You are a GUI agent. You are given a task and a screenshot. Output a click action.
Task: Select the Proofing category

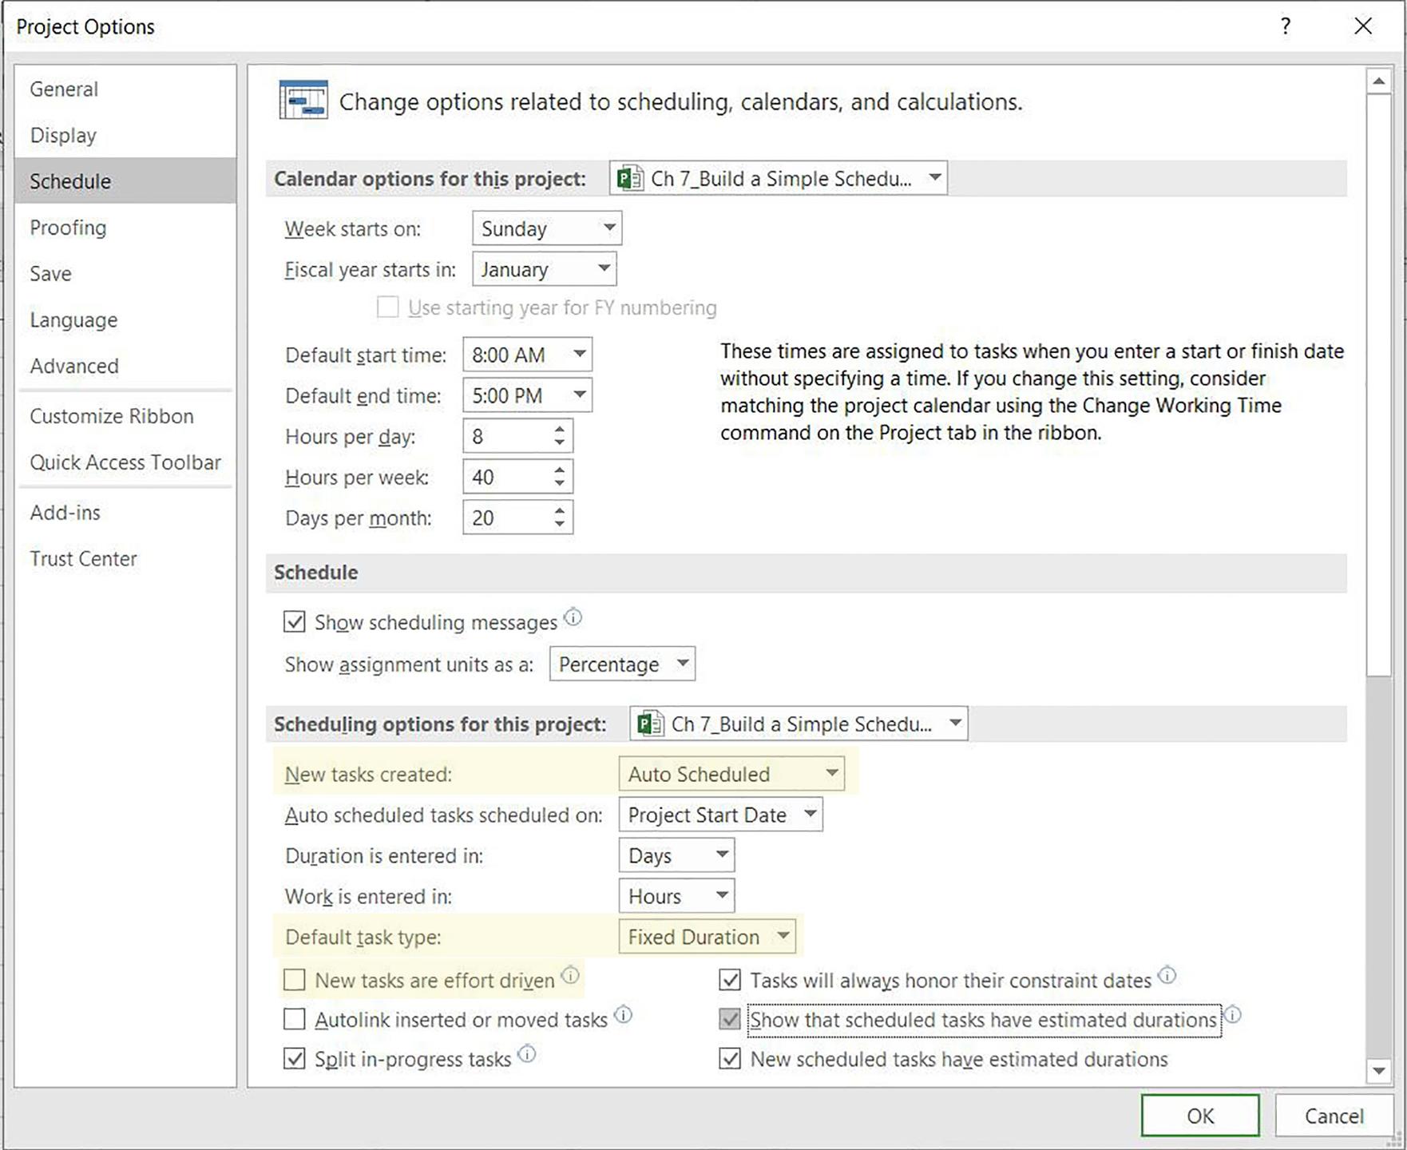[x=125, y=228]
